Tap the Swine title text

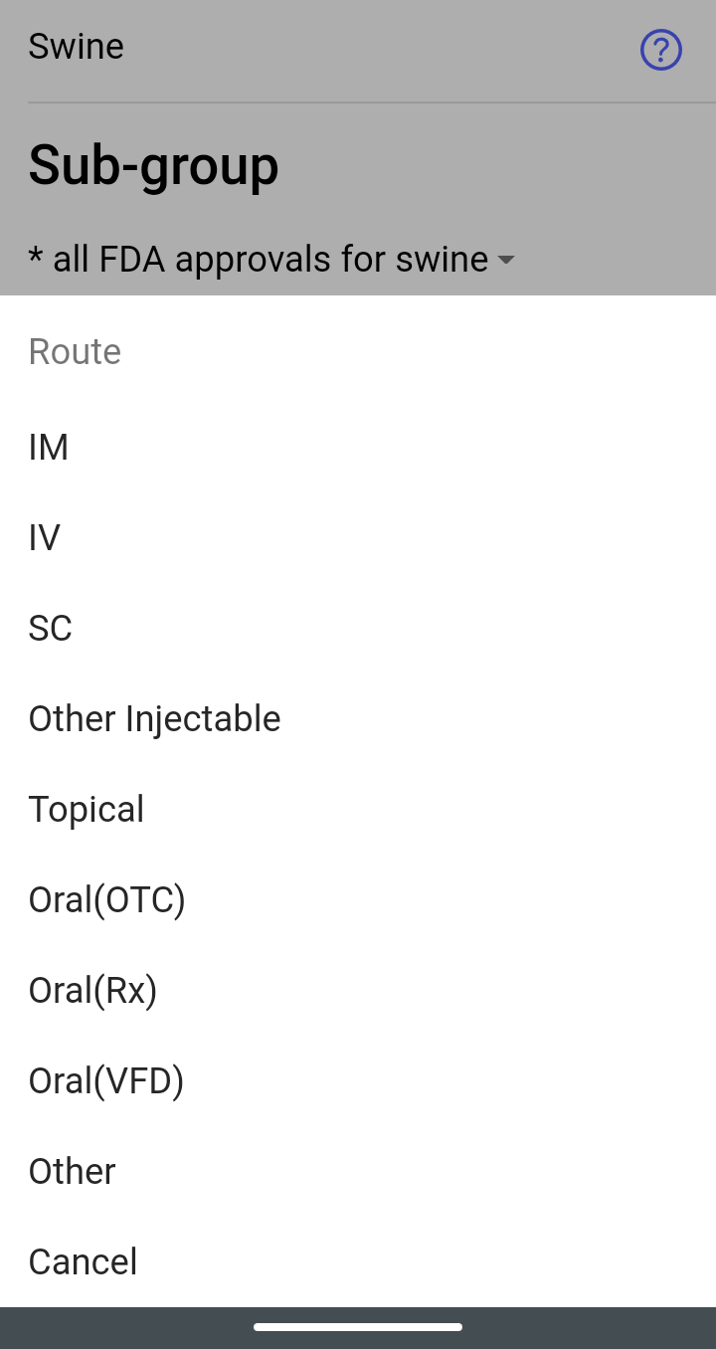click(77, 47)
